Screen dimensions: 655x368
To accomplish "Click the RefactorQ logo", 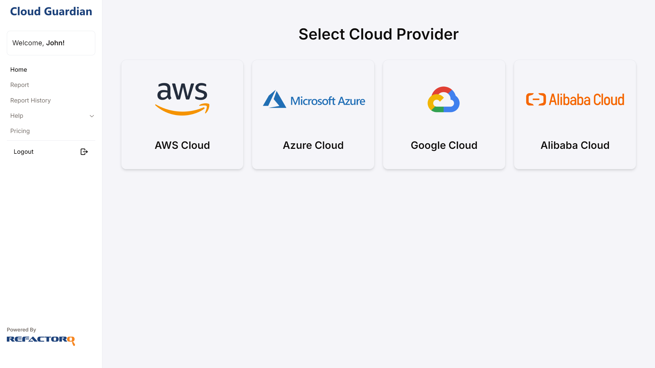I will point(41,340).
